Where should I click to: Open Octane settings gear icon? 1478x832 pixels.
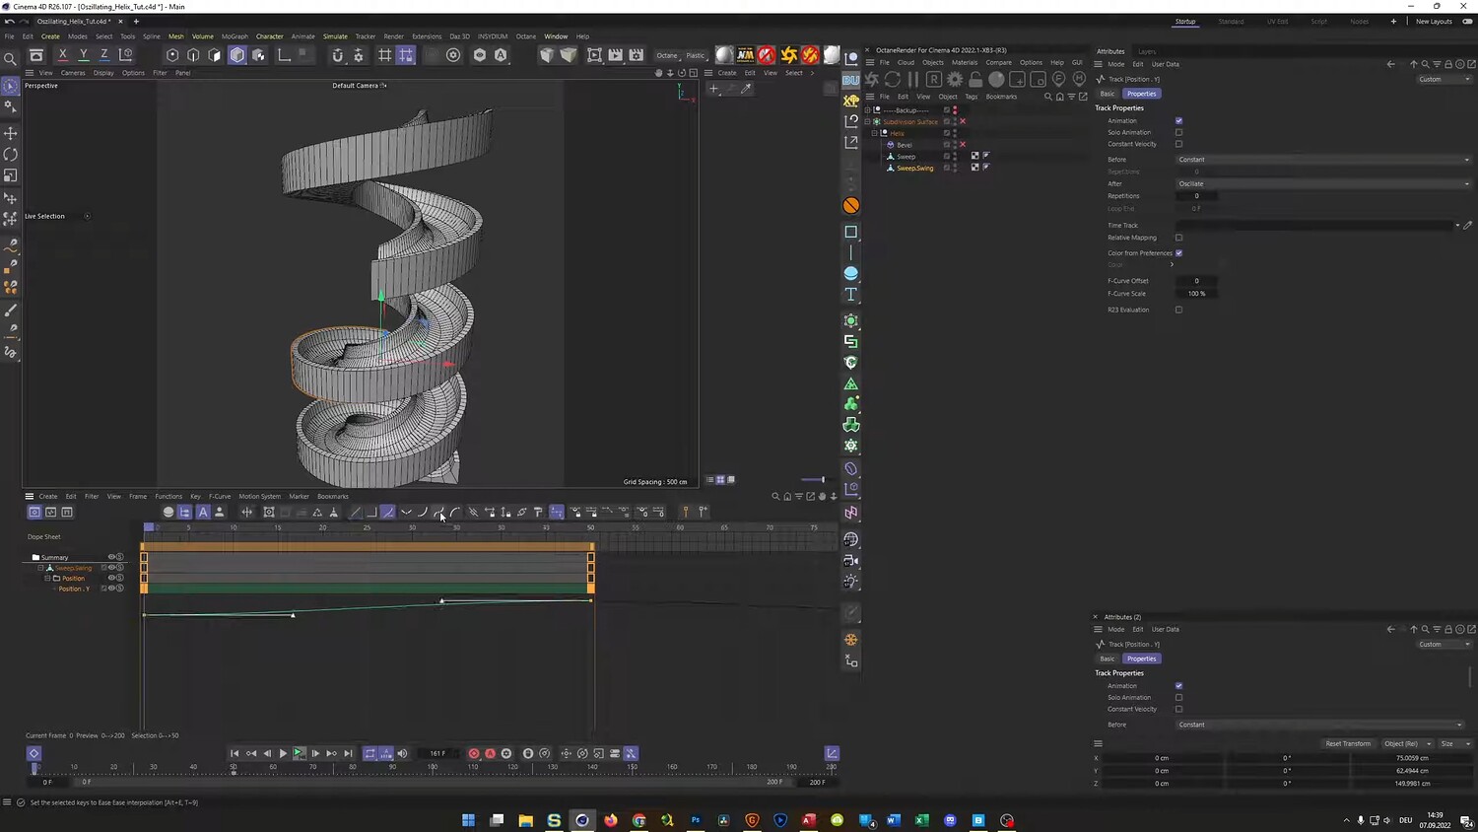(x=955, y=79)
